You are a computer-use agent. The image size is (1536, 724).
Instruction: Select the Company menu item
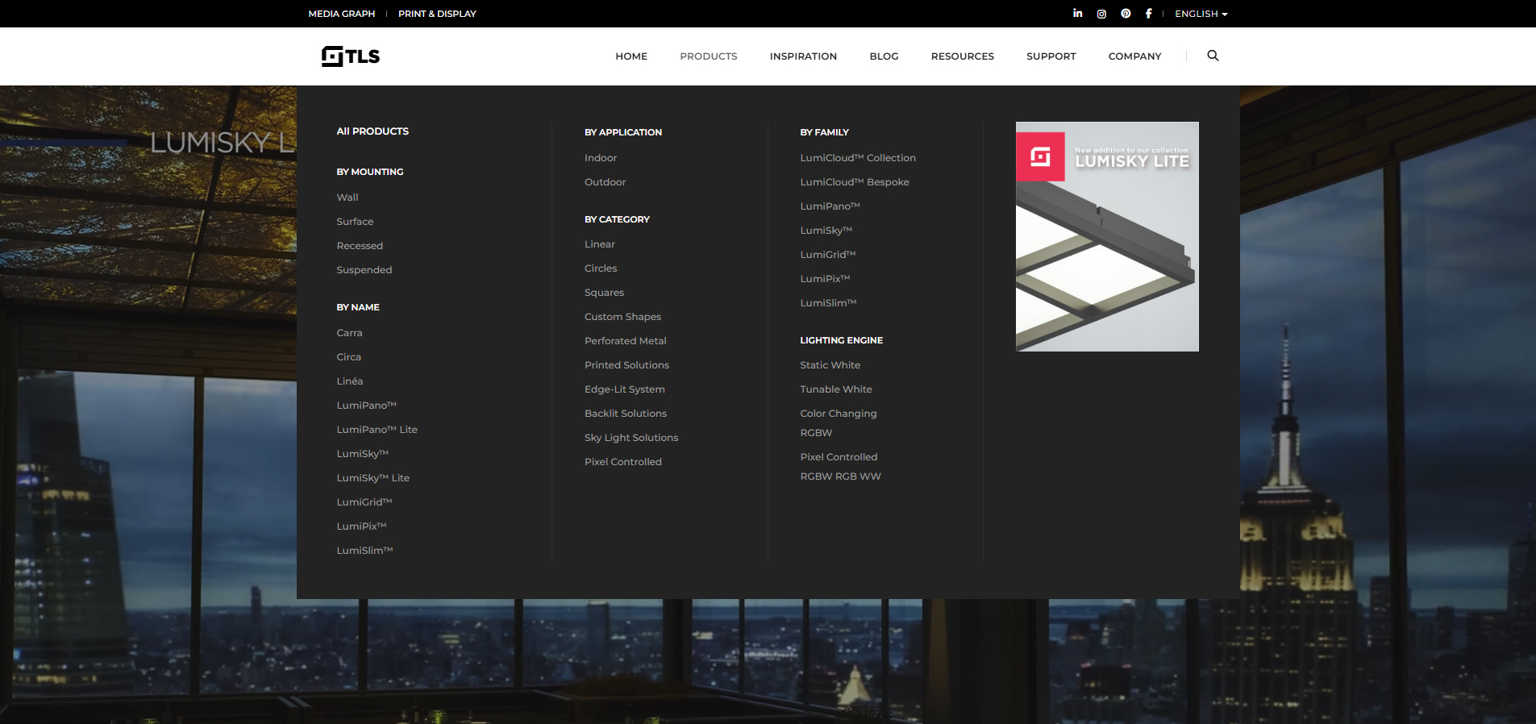(x=1134, y=56)
